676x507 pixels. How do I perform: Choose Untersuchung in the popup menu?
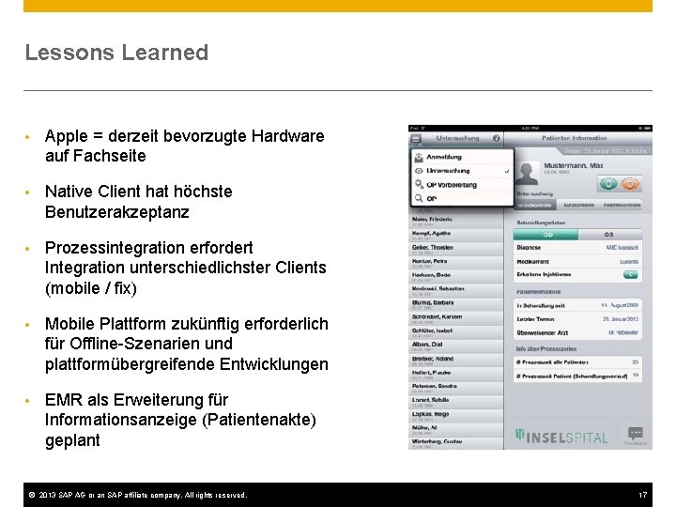462,171
